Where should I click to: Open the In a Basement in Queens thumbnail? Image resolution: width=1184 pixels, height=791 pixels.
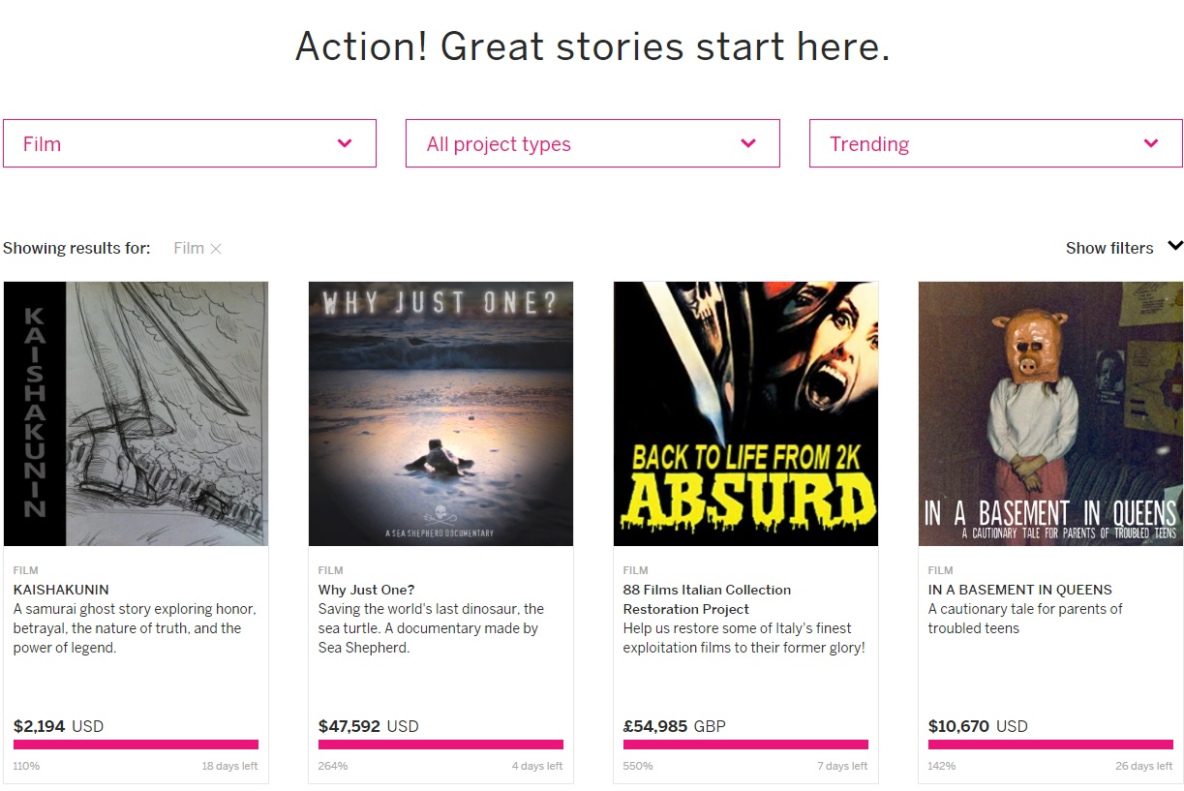coord(1050,413)
